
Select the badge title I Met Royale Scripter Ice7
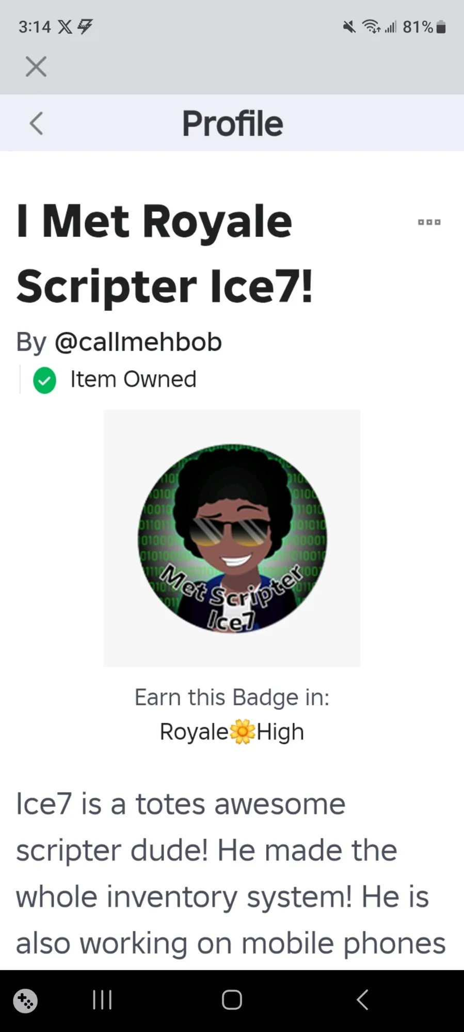point(165,253)
